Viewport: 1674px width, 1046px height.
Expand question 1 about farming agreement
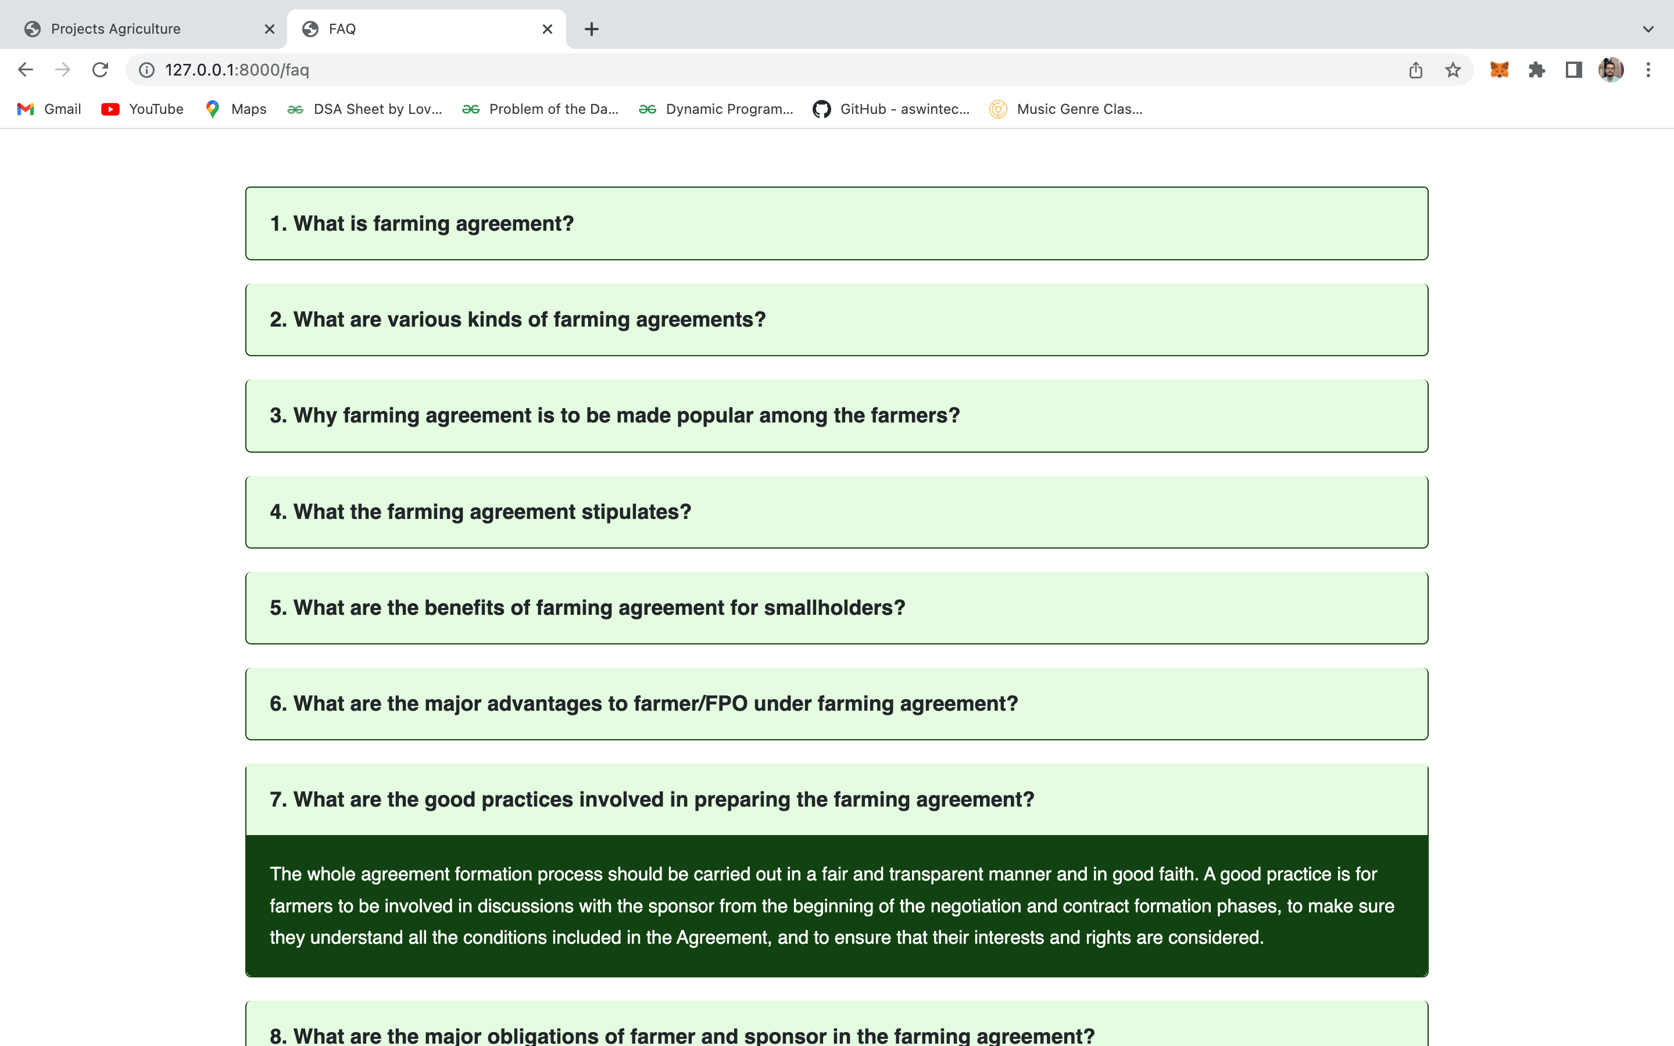(836, 223)
